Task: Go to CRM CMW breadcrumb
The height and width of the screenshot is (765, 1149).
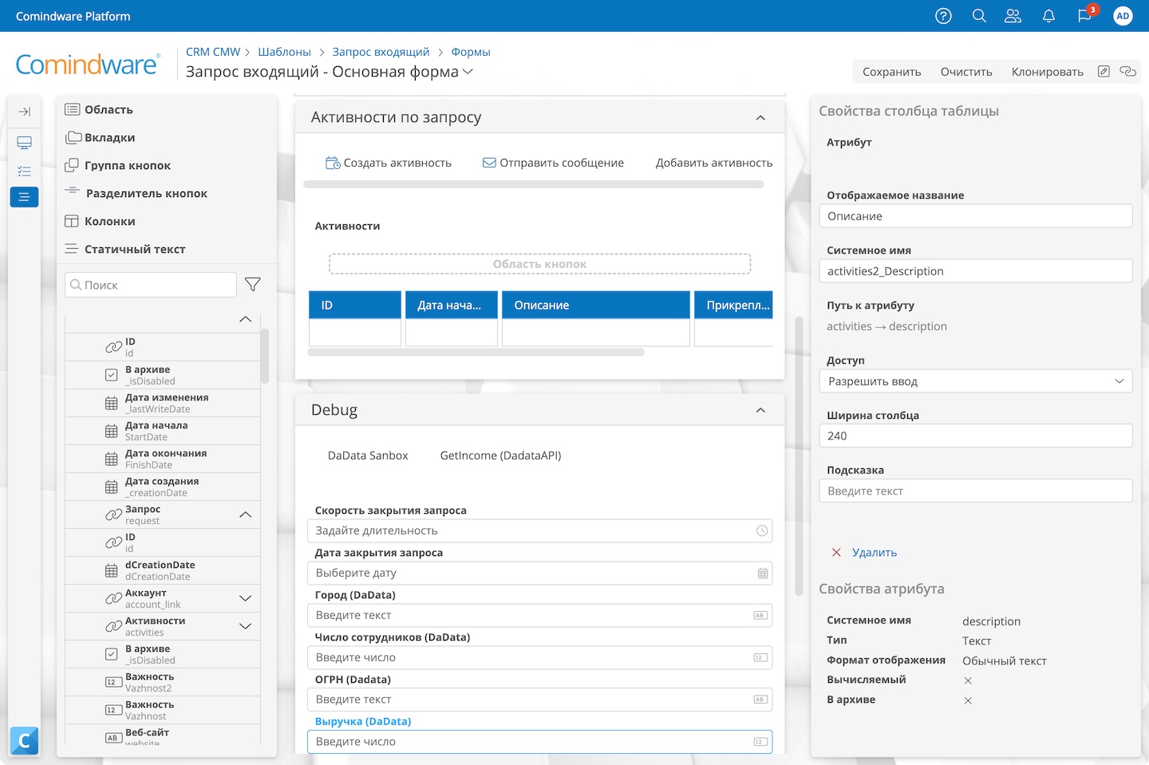Action: 213,52
